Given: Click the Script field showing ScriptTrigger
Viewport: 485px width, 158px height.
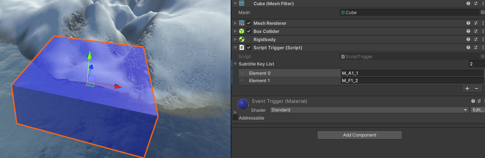Looking at the screenshot, I should [410, 56].
